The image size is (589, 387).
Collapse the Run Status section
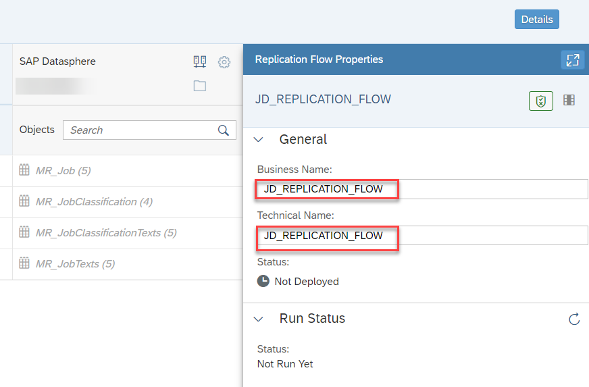coord(259,319)
